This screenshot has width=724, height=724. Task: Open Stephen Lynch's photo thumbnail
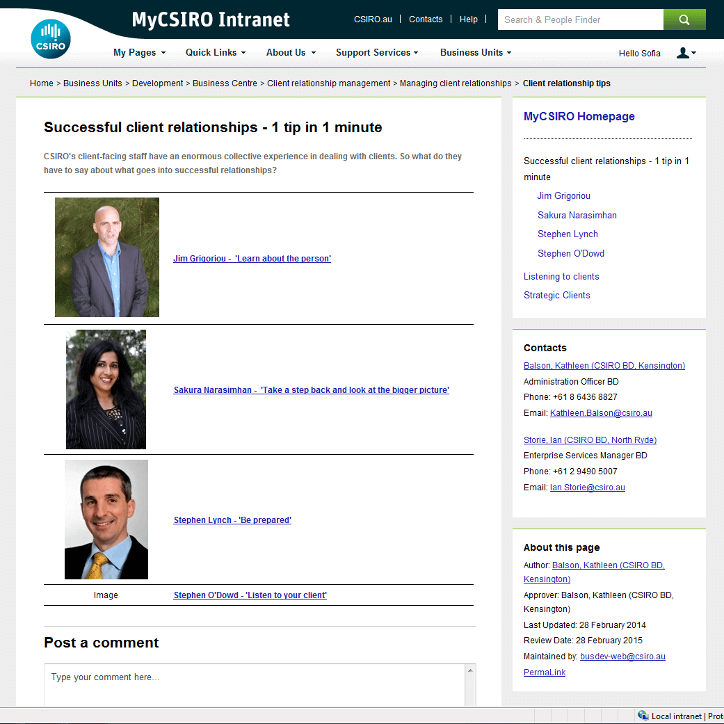point(106,520)
